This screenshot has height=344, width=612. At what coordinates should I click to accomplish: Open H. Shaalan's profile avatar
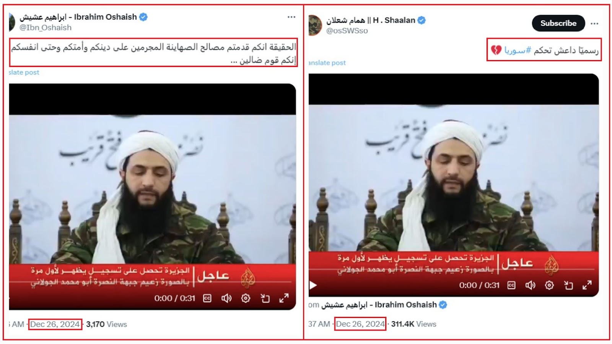[x=315, y=25]
